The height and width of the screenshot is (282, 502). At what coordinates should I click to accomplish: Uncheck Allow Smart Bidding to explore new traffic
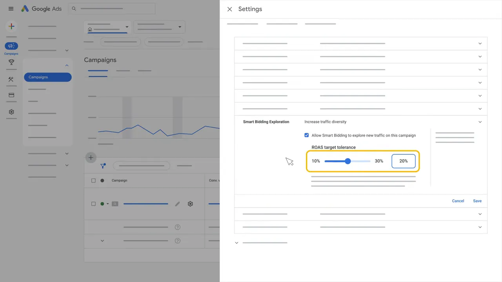click(x=307, y=135)
